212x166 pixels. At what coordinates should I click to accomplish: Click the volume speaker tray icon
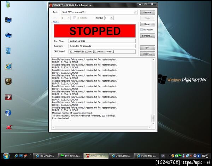(191, 156)
